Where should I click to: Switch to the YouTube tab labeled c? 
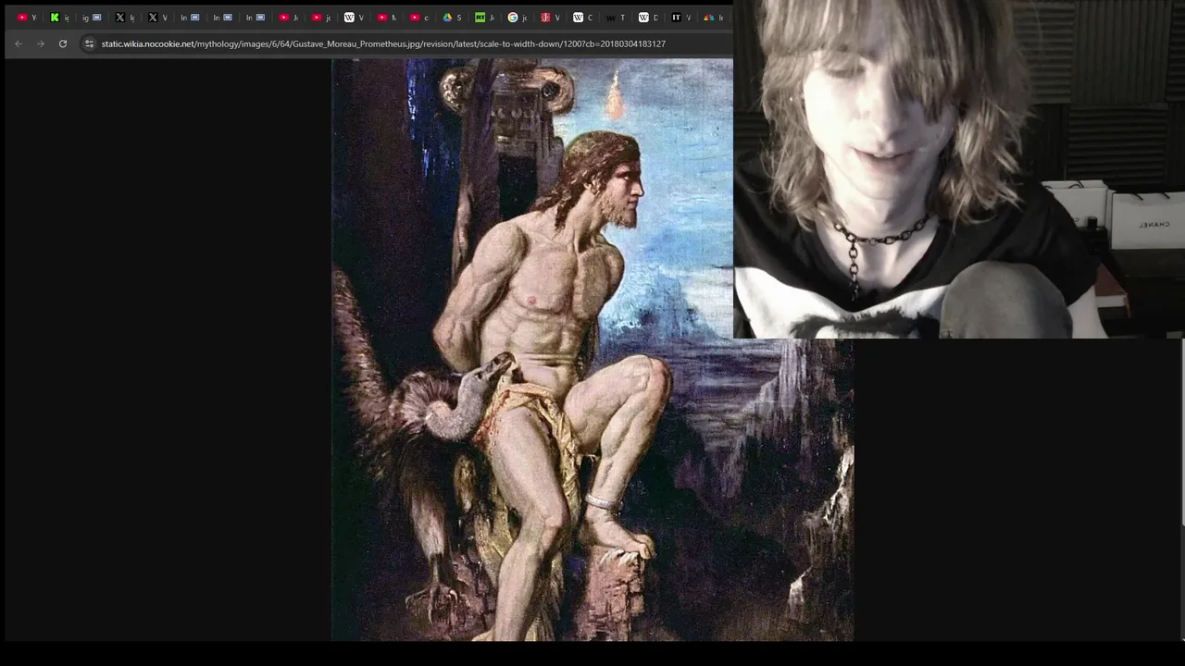click(x=418, y=18)
